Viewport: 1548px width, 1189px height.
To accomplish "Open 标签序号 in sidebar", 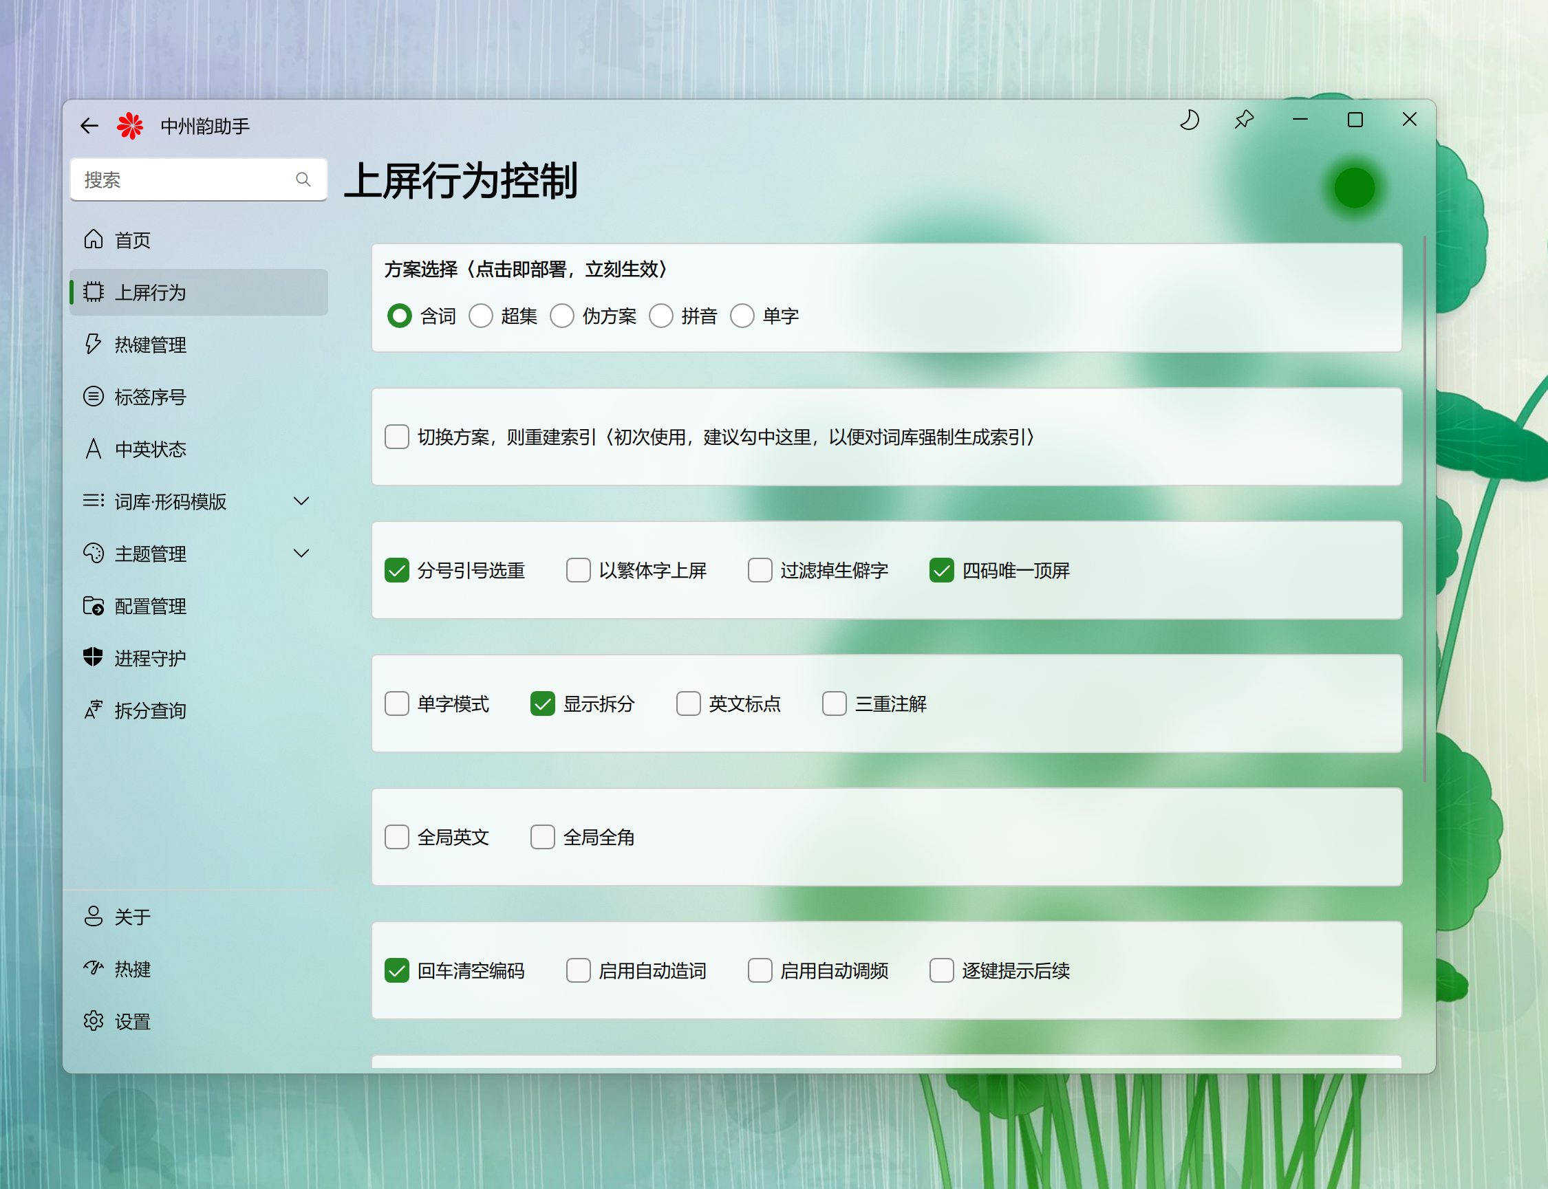I will [x=150, y=397].
